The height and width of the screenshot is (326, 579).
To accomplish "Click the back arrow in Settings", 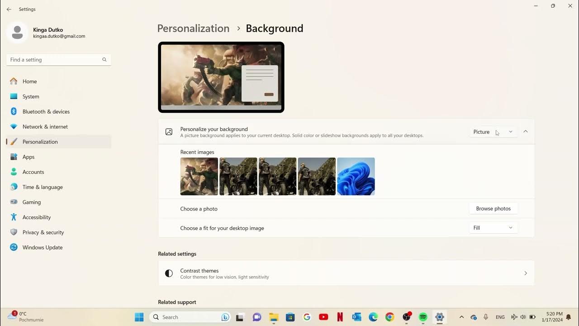I will [9, 9].
